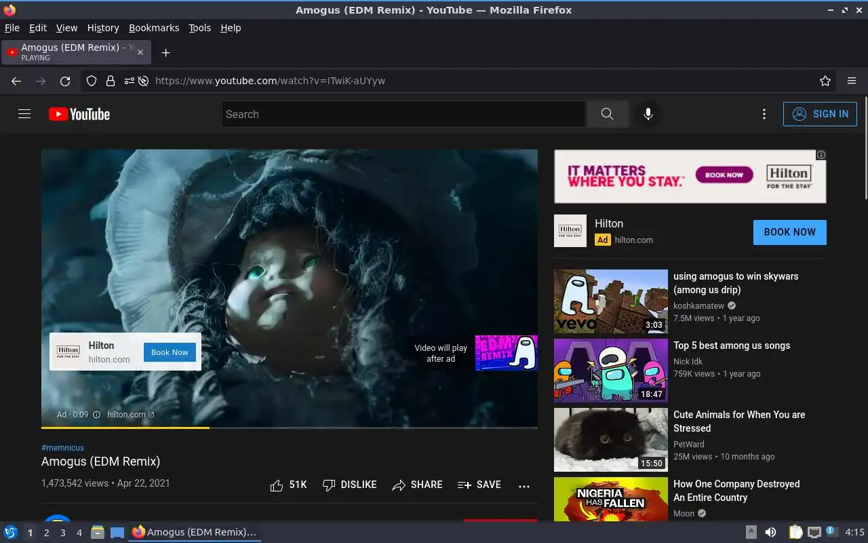Open the View menu
This screenshot has width=868, height=543.
tap(66, 28)
